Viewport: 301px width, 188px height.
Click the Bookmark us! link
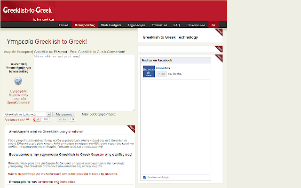point(15,120)
